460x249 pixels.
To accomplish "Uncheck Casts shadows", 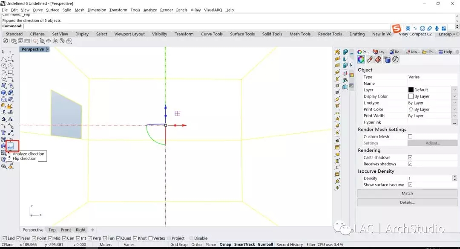I will click(410, 157).
